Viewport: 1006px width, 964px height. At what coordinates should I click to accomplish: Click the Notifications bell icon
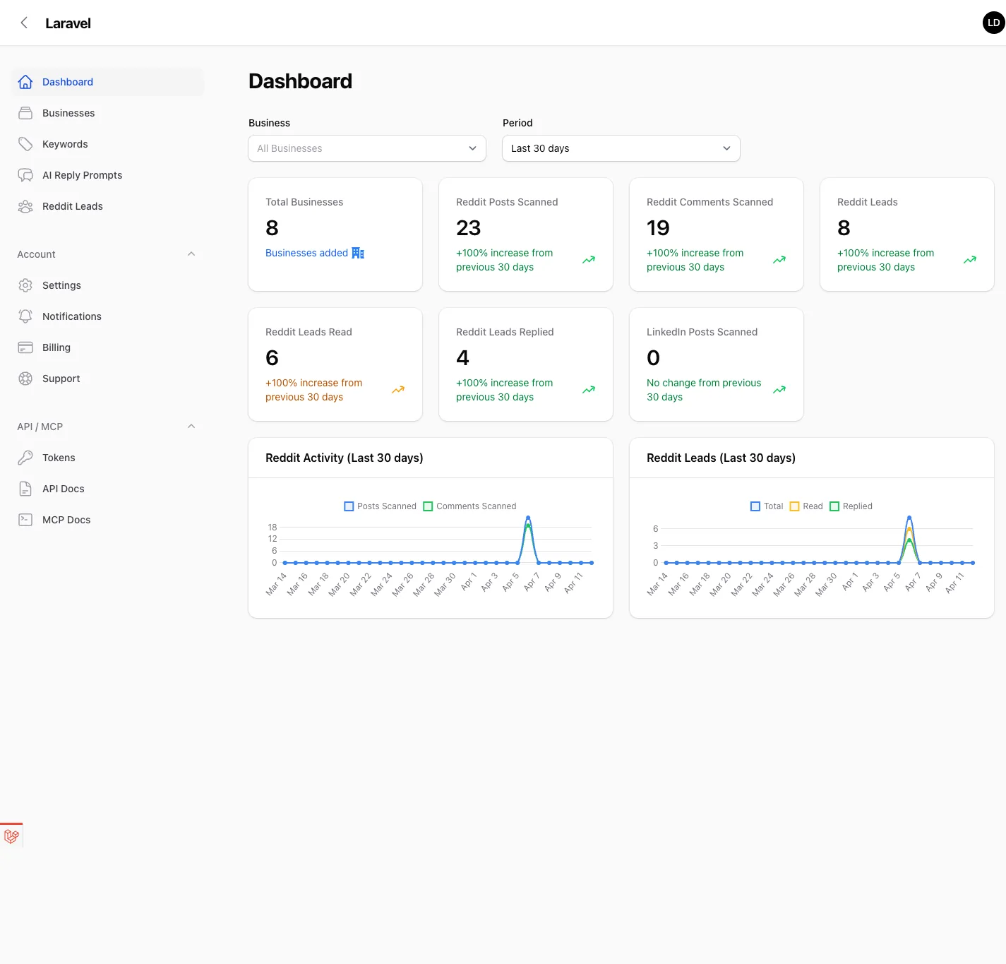coord(25,316)
